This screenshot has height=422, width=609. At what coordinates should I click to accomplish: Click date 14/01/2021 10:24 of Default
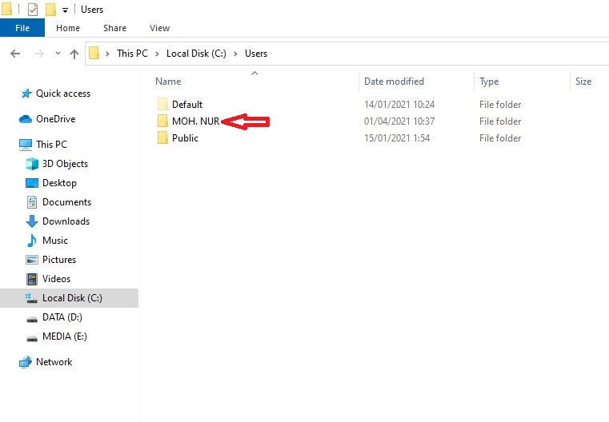click(x=399, y=105)
